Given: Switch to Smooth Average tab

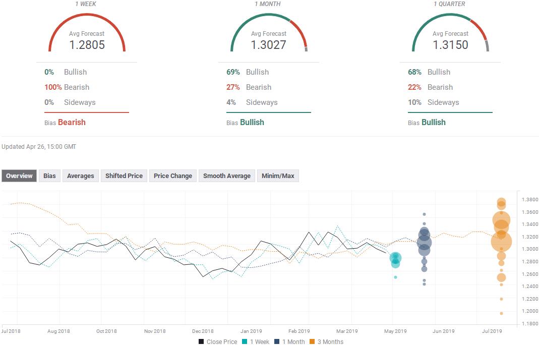Looking at the screenshot, I should [226, 176].
